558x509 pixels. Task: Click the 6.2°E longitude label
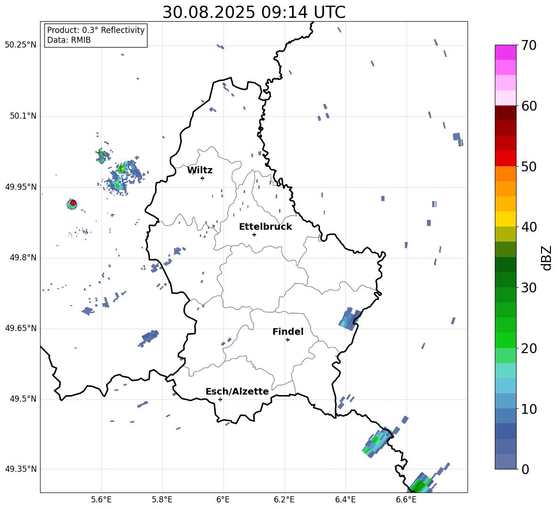click(284, 500)
